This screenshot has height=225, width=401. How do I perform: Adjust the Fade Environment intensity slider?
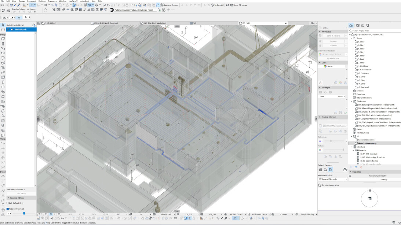coord(24,214)
